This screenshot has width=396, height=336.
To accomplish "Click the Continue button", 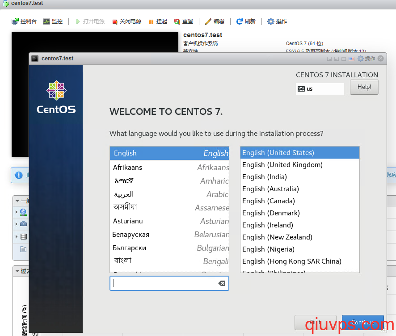I will tap(362, 322).
